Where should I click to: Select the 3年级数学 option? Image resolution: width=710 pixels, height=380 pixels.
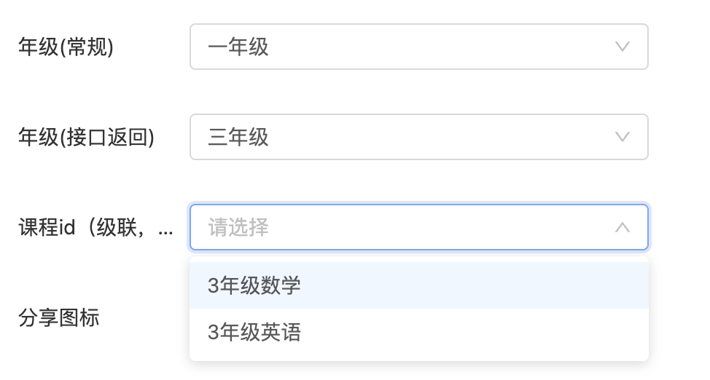coord(254,285)
